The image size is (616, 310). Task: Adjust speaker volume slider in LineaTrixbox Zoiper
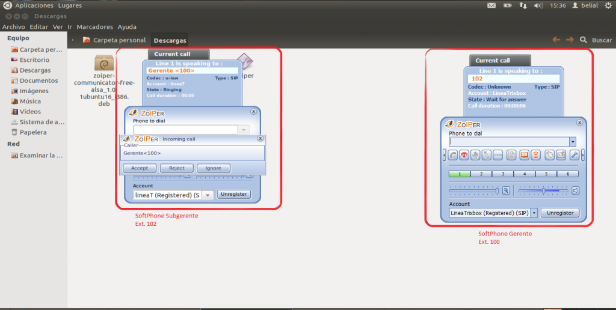[x=543, y=190]
